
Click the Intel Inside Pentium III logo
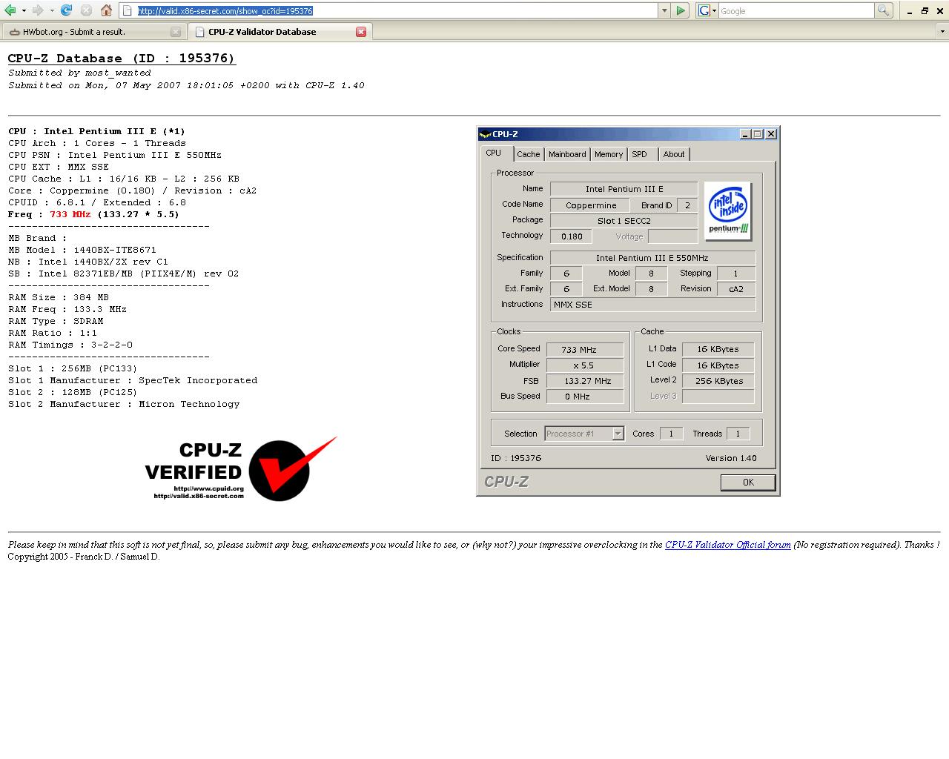(727, 211)
